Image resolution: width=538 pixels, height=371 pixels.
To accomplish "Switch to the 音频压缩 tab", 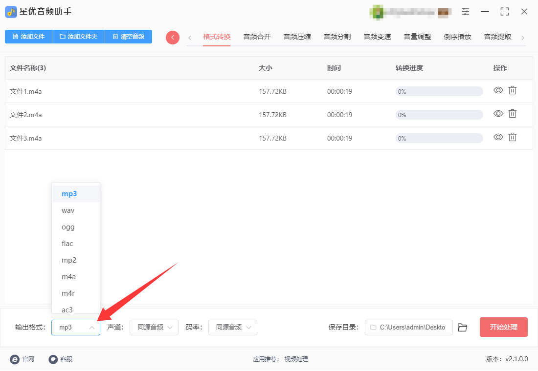I will (297, 37).
